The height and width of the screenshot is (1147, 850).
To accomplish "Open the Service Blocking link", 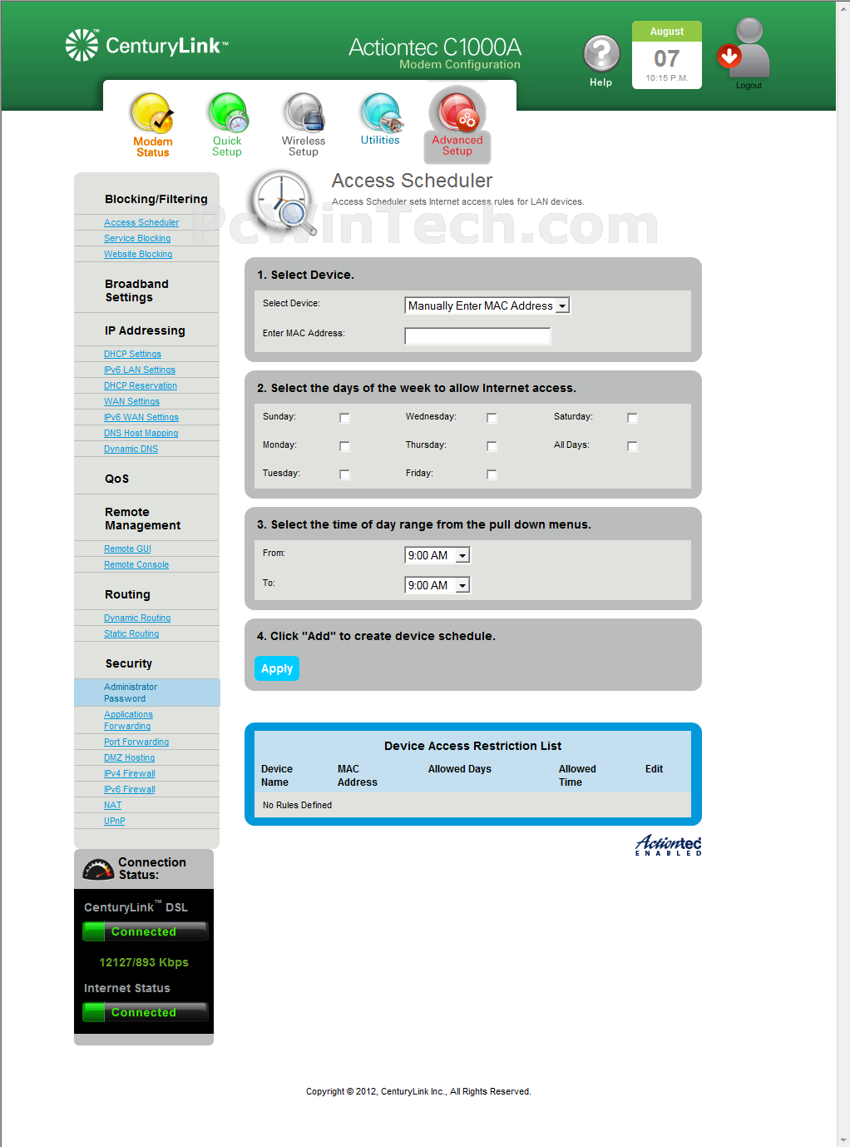I will (x=137, y=238).
